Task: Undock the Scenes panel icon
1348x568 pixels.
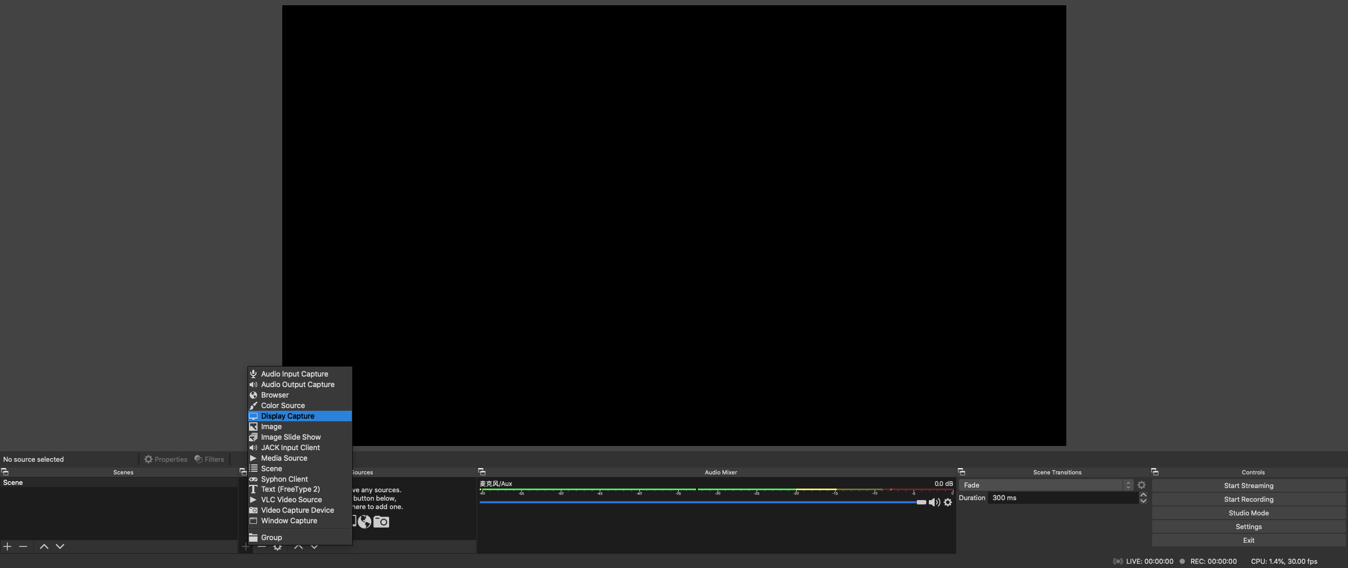Action: pos(5,472)
